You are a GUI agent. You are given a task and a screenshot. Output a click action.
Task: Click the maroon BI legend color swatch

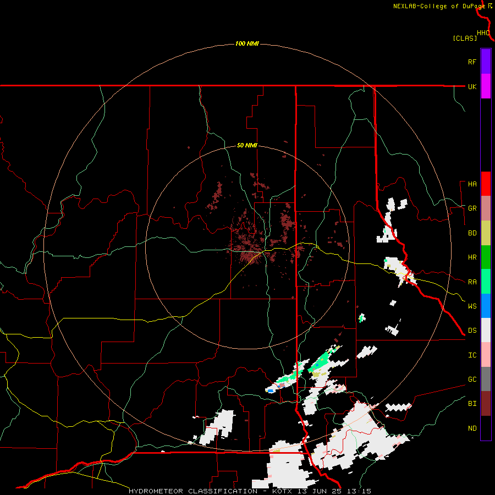[486, 404]
